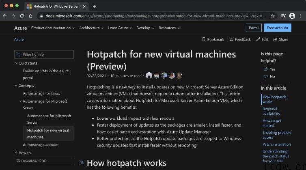Click the first contributor avatar
This screenshot has height=170, width=306.
click(x=149, y=75)
